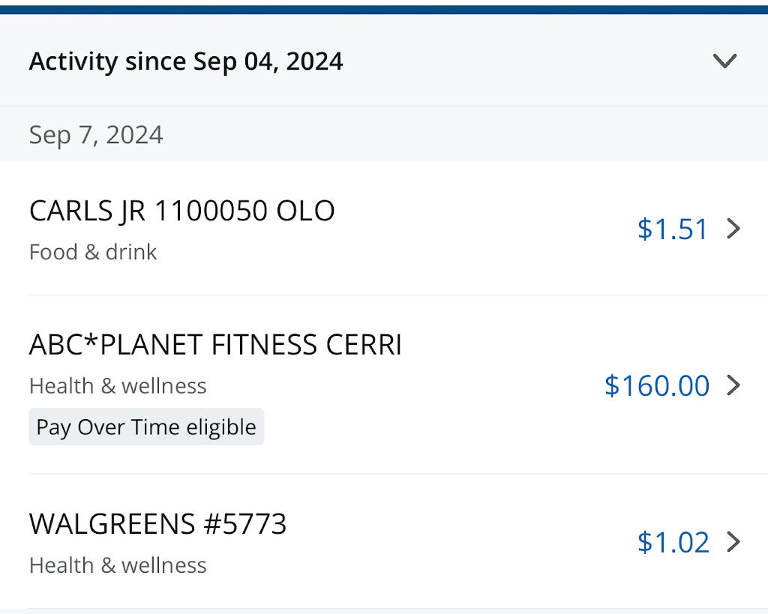The image size is (768, 614).
Task: Click the divider line below Walgreens row
Action: click(x=397, y=608)
